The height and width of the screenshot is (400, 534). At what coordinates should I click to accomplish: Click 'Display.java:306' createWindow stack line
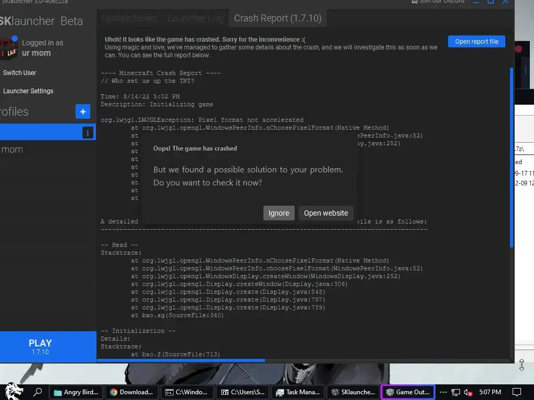click(239, 284)
